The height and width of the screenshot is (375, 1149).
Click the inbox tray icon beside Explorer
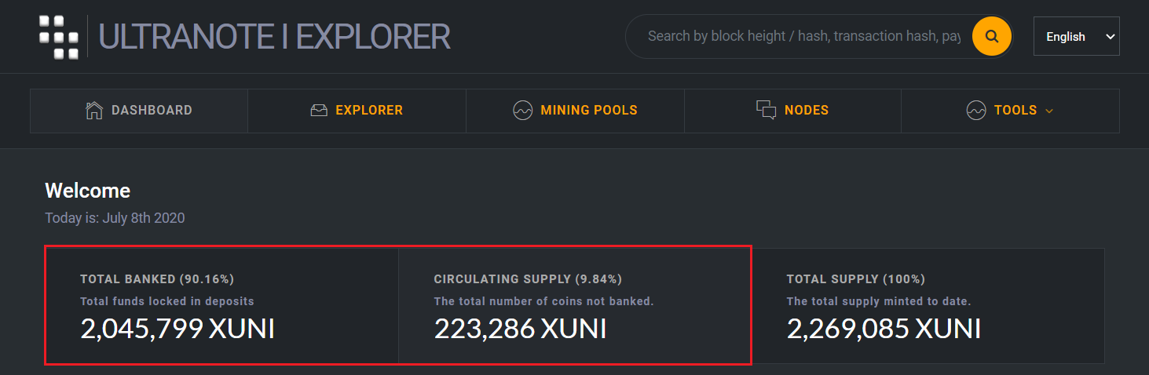tap(319, 111)
